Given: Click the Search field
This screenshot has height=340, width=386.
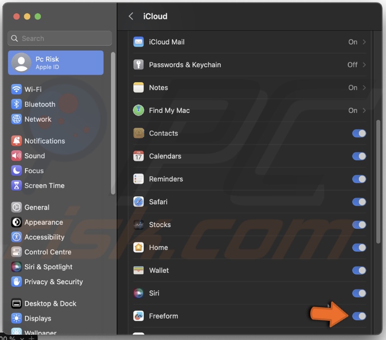Looking at the screenshot, I should click(x=60, y=38).
